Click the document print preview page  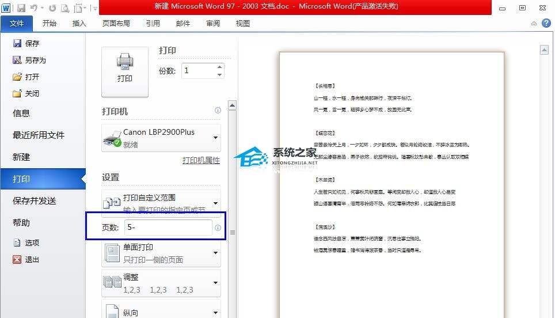(391, 185)
